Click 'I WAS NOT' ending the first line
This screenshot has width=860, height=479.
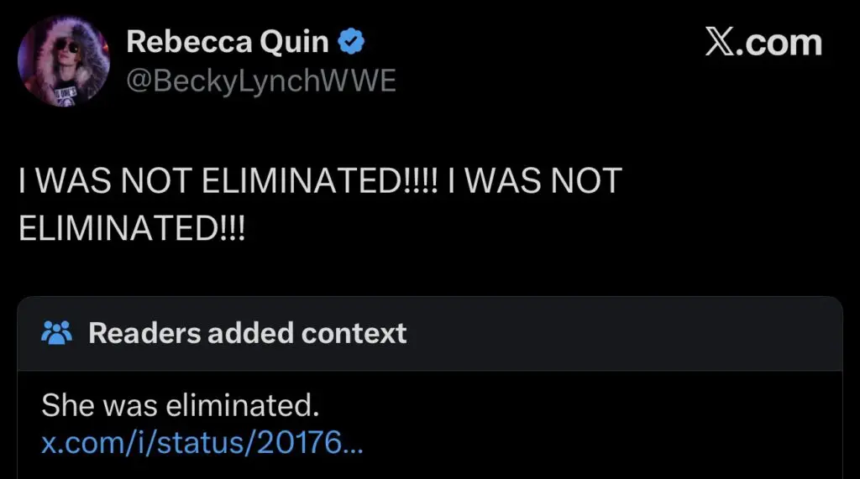[534, 181]
